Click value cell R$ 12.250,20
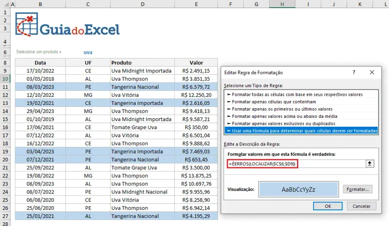Image resolution: width=389 pixels, height=226 pixels. click(x=196, y=95)
